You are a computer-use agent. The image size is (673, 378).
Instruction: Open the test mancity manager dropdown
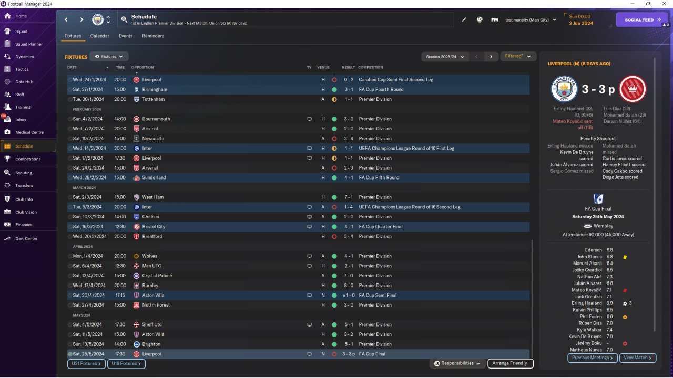[x=531, y=20]
